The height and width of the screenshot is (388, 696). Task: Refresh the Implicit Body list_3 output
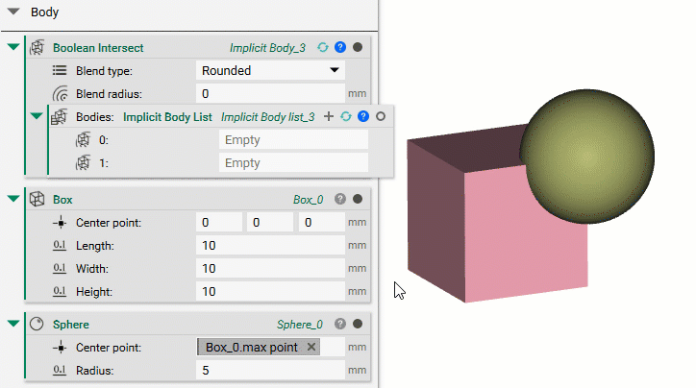346,116
